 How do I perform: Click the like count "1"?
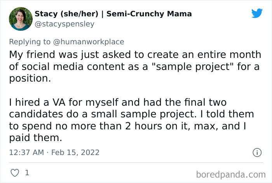27,173
